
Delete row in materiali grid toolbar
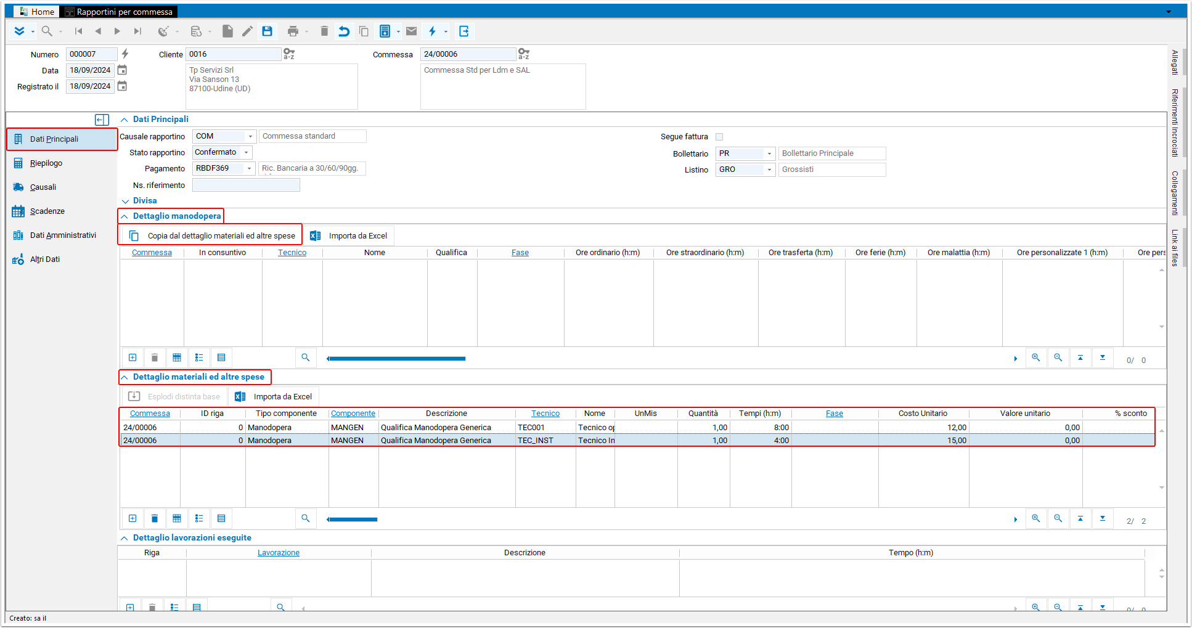(x=155, y=518)
